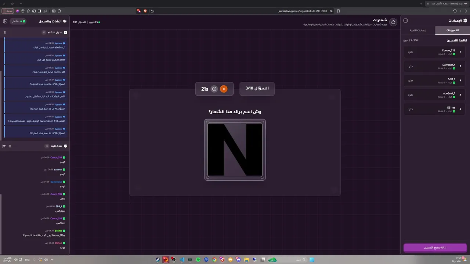The height and width of the screenshot is (264, 470).
Task: Clear the system log (trash icon)
Action: tap(5, 32)
